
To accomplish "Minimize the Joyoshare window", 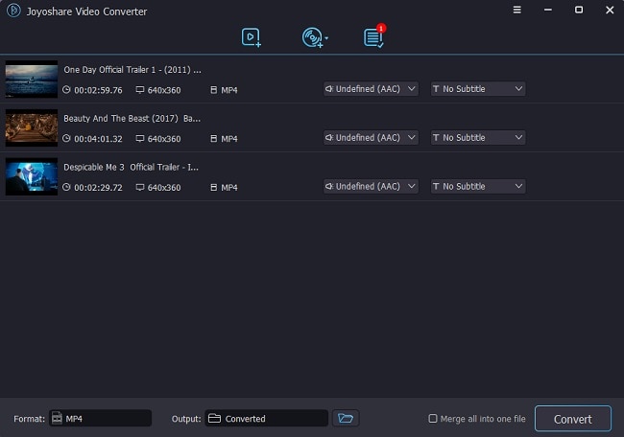I will point(548,10).
